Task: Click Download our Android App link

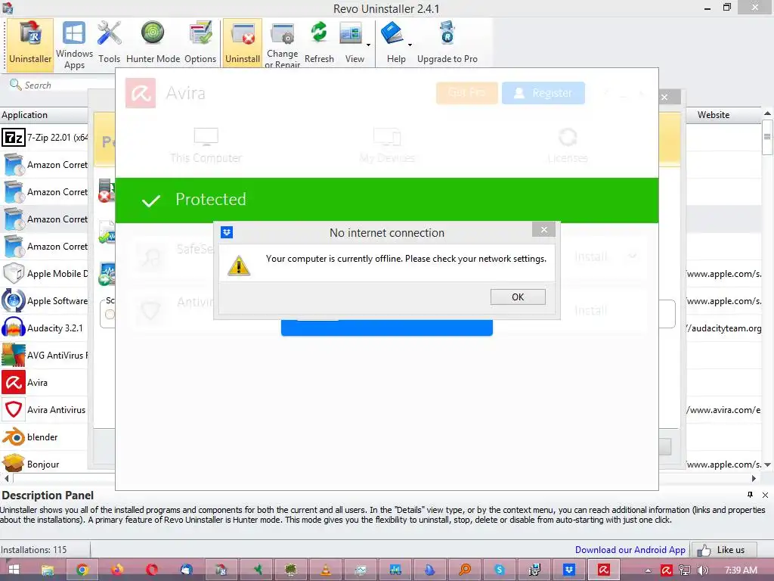Action: tap(630, 550)
